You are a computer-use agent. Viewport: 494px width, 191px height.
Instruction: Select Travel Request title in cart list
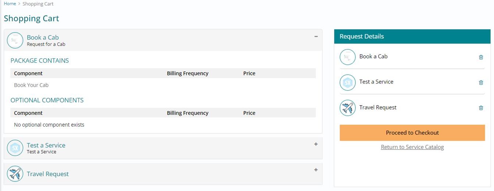(x=48, y=174)
